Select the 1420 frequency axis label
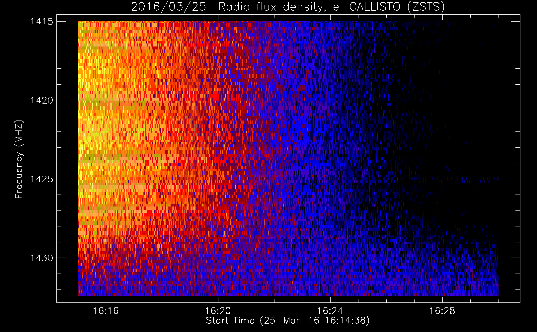 [41, 100]
